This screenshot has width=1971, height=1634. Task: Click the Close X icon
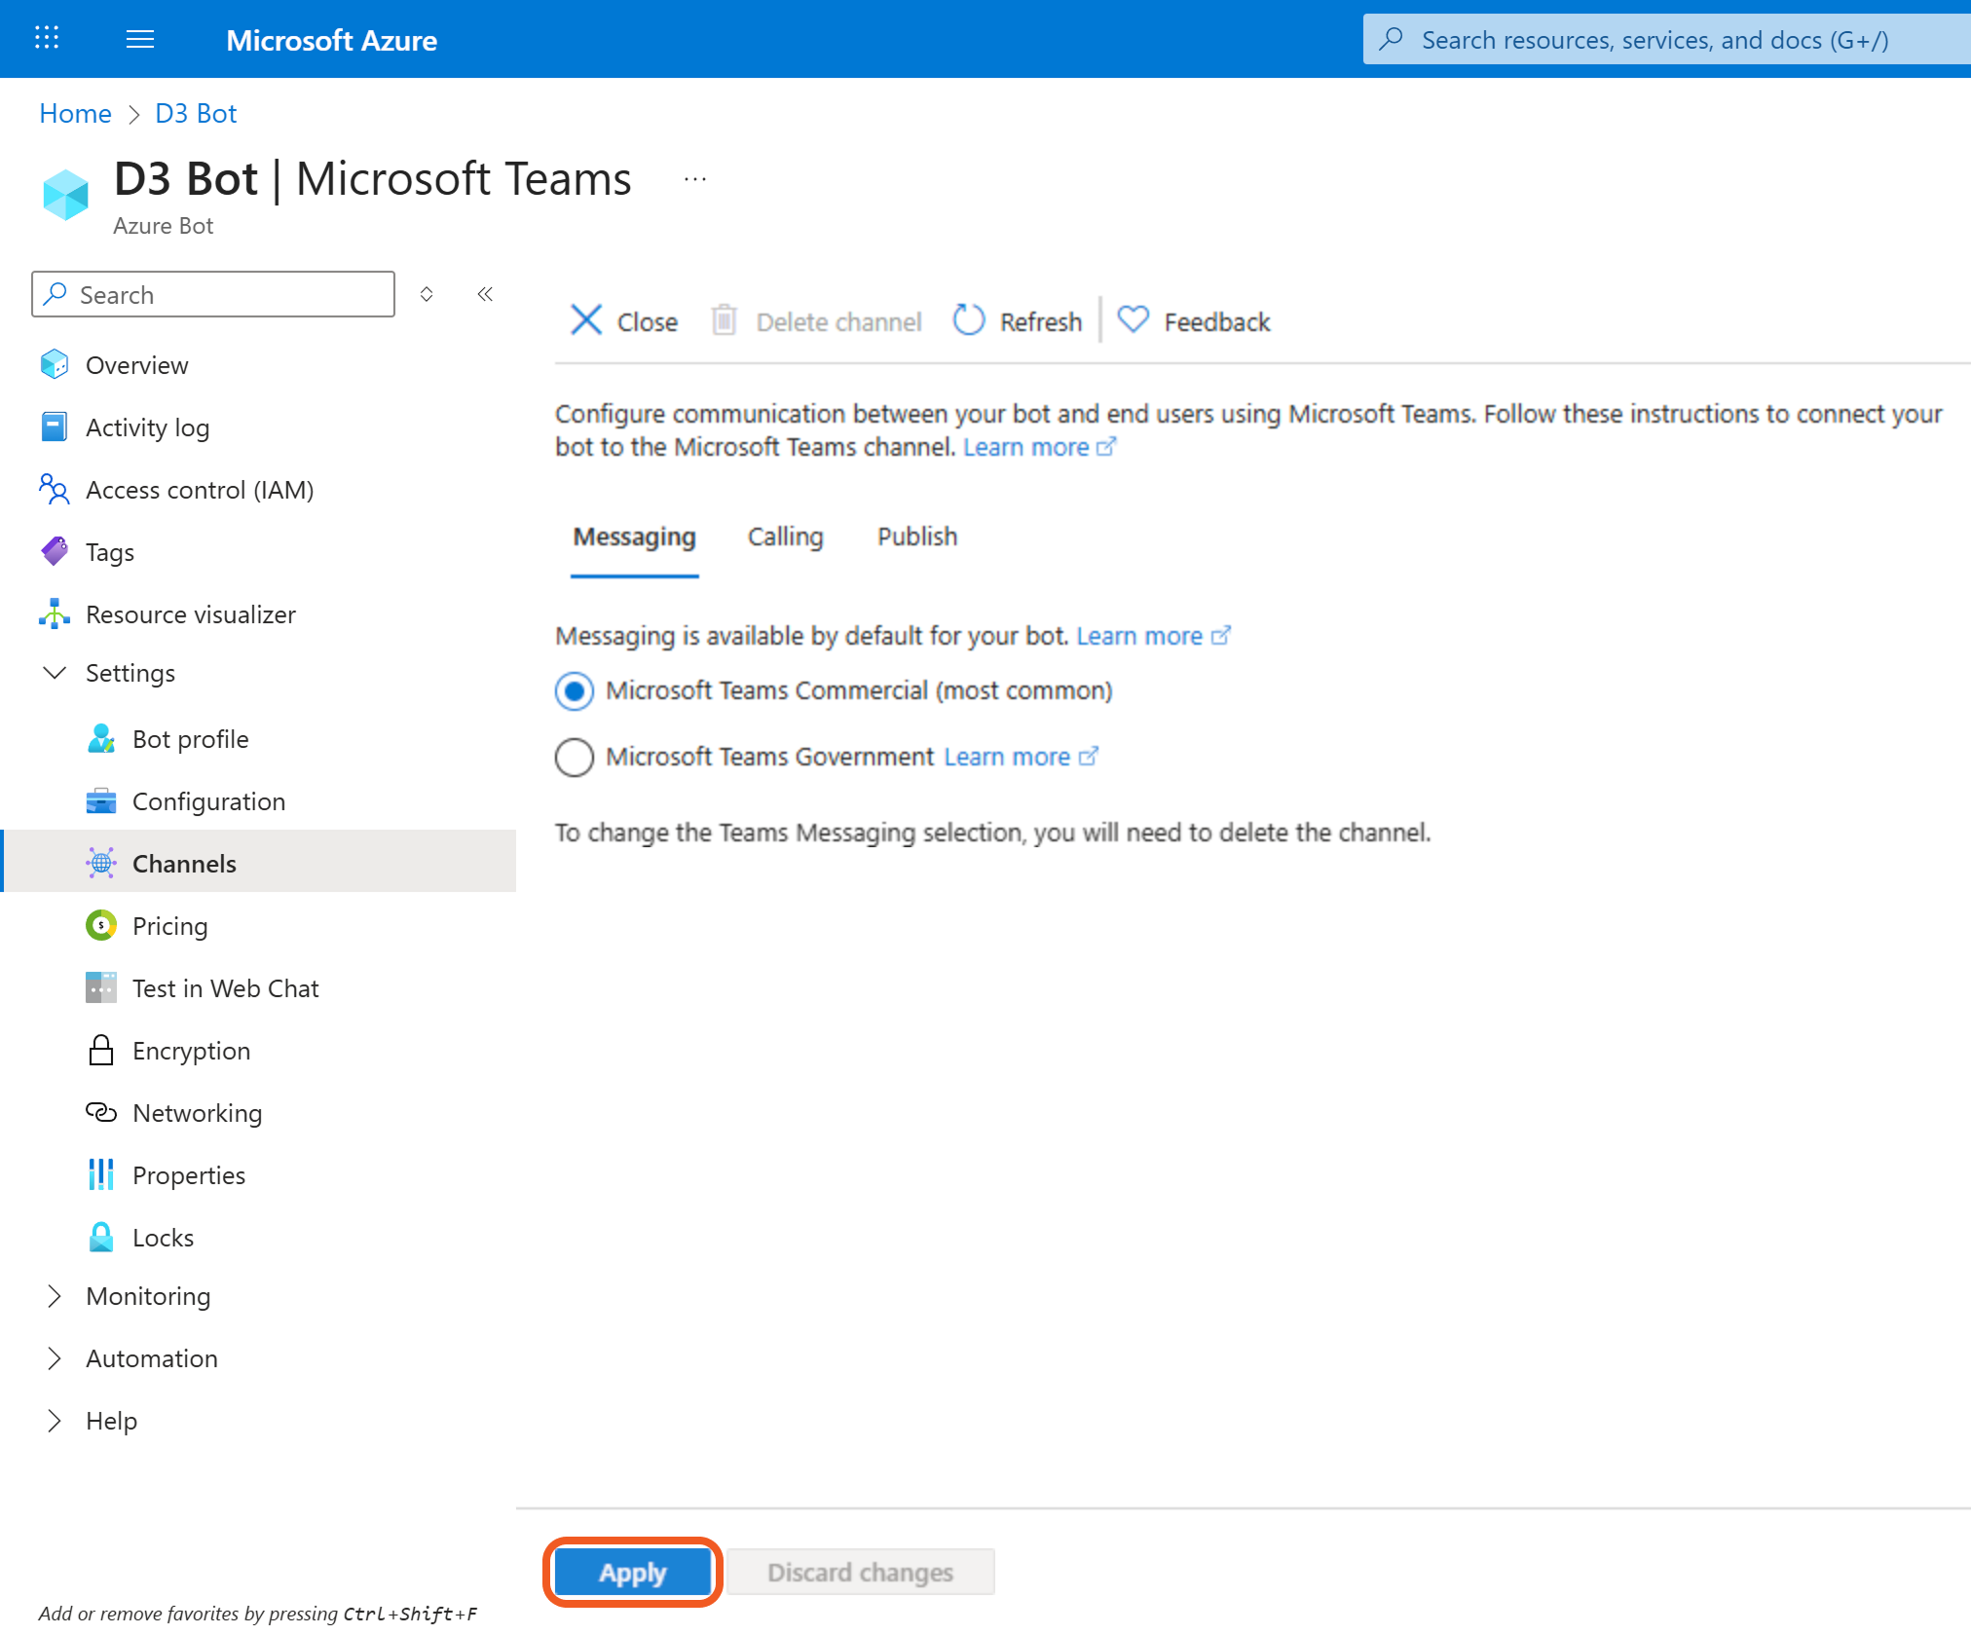point(586,320)
